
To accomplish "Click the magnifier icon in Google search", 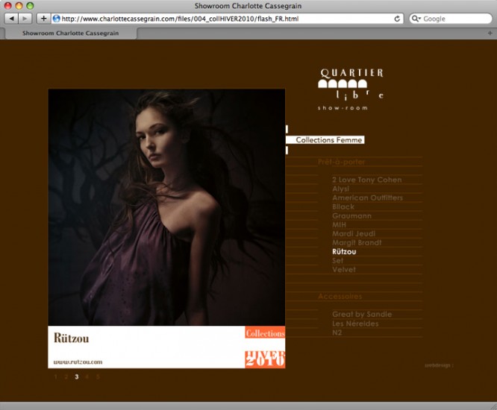I will 416,18.
